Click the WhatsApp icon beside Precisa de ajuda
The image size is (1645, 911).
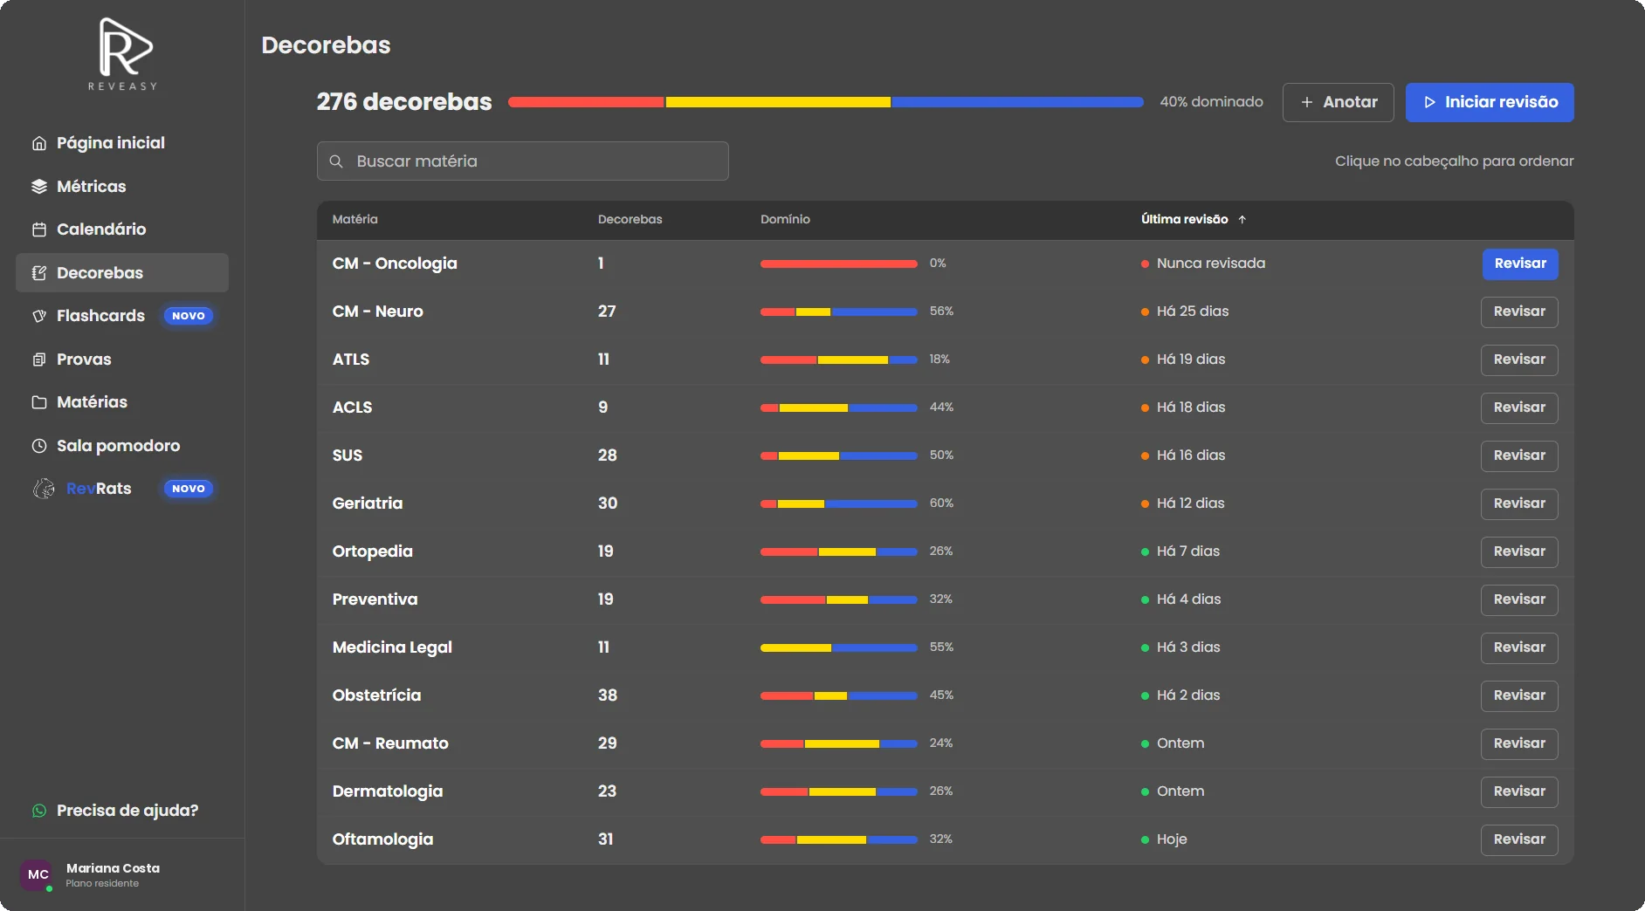pos(39,811)
